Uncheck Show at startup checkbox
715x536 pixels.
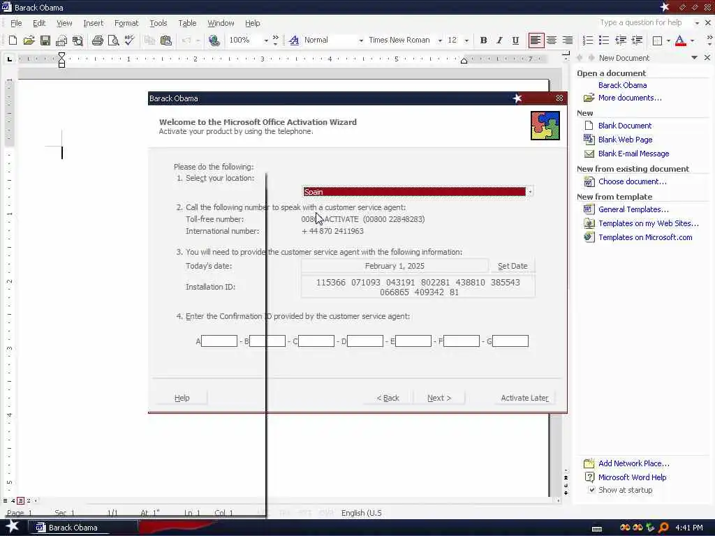click(591, 490)
